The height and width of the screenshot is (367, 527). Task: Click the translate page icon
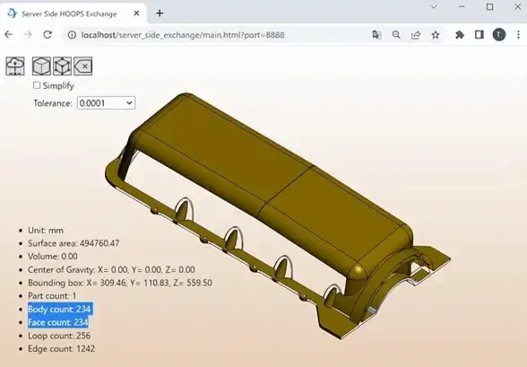(x=376, y=35)
